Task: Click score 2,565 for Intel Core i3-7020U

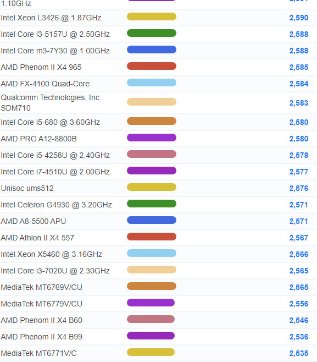Action: (x=299, y=271)
